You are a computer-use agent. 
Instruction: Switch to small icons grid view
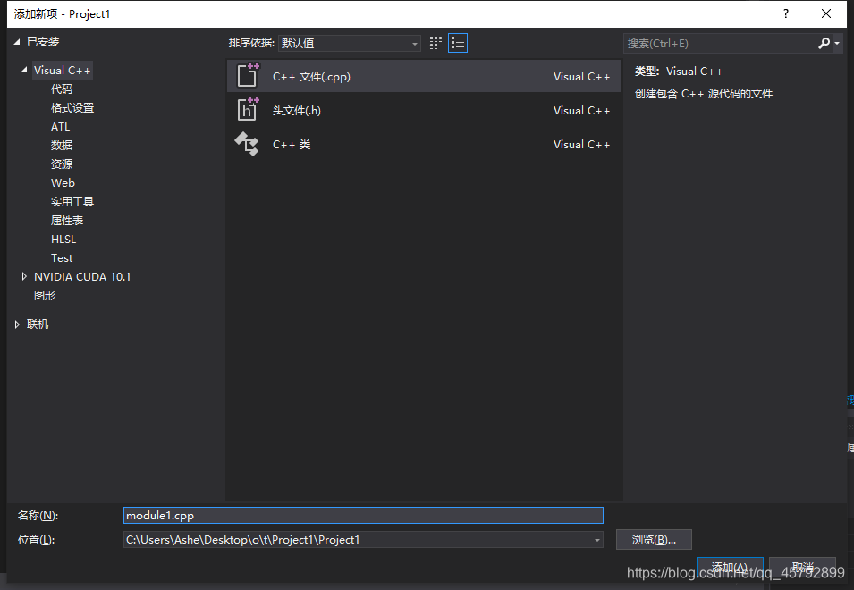(435, 43)
